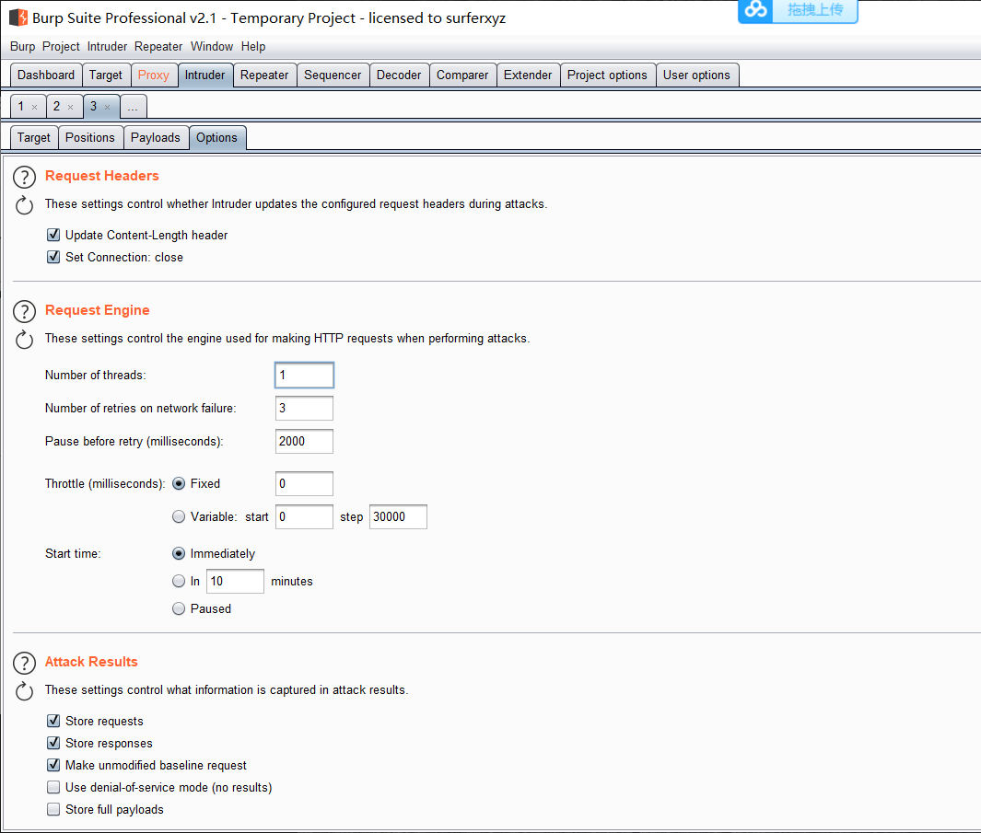Open Intruder attack tab 2
981x833 pixels.
coord(57,107)
